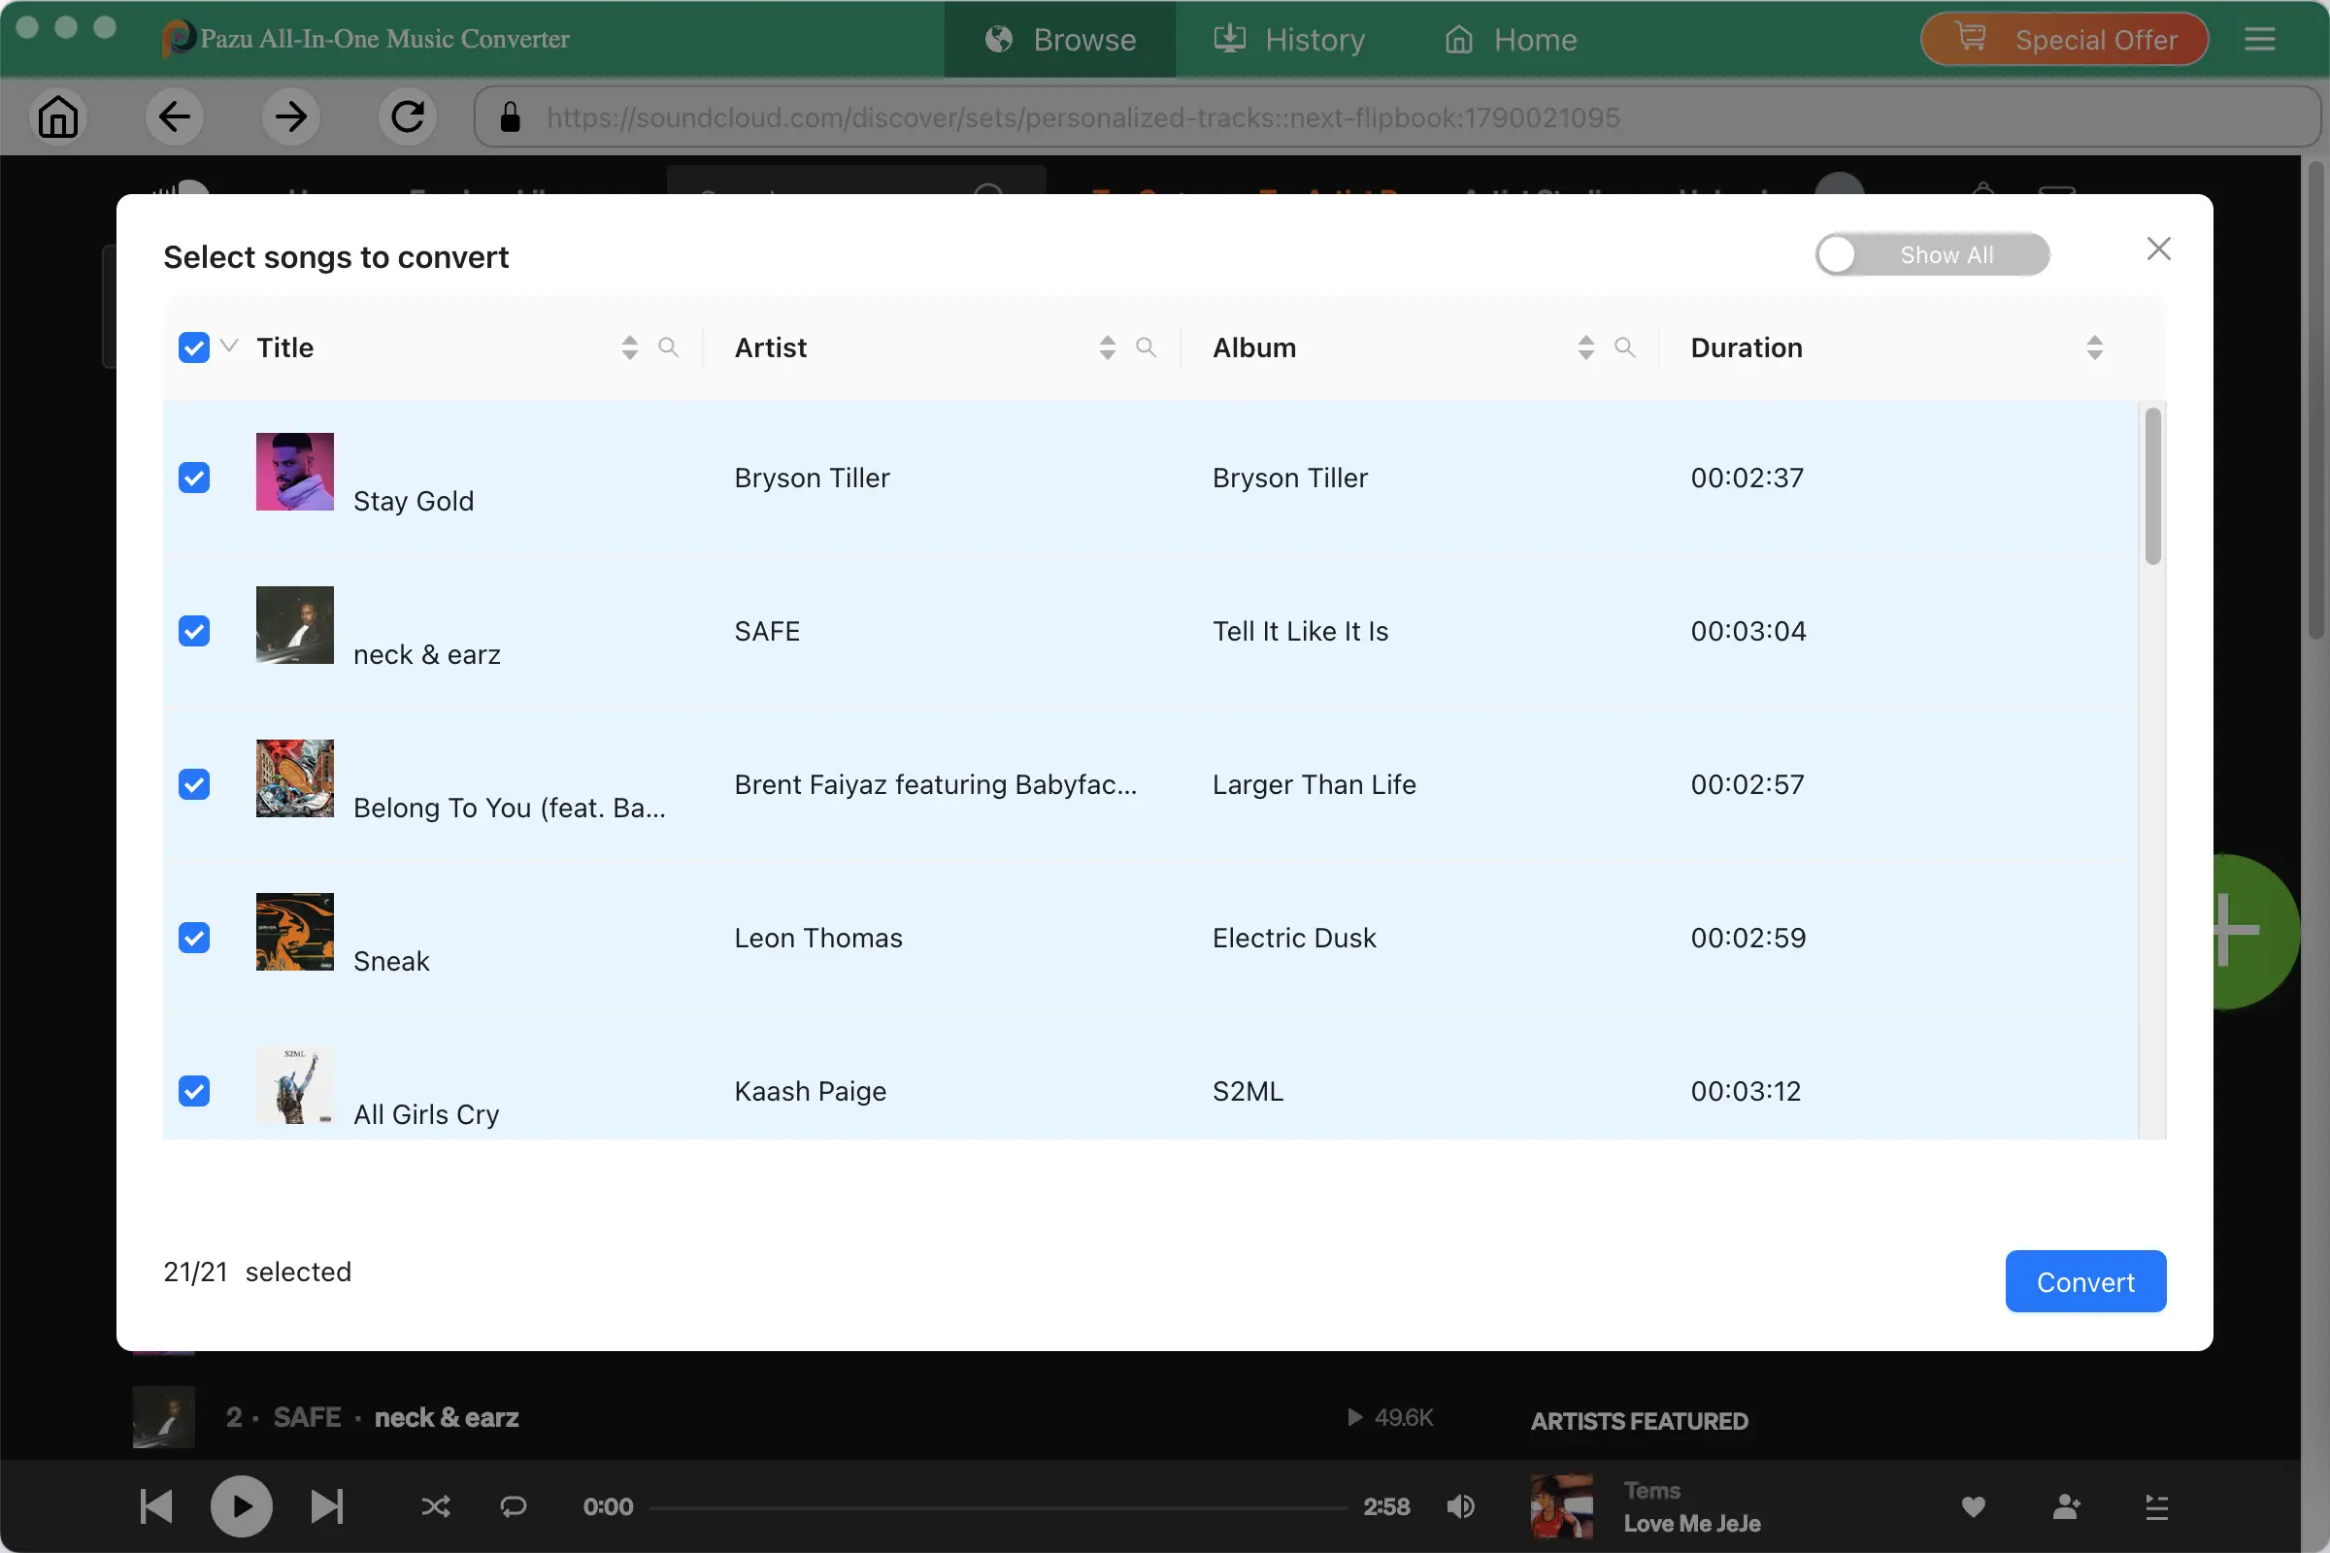Sort by Artist column arrows
Viewport: 2330px width, 1553px height.
1107,347
